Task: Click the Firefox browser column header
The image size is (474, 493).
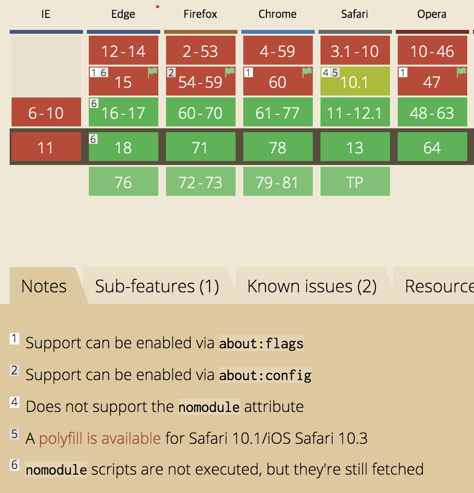Action: tap(200, 14)
